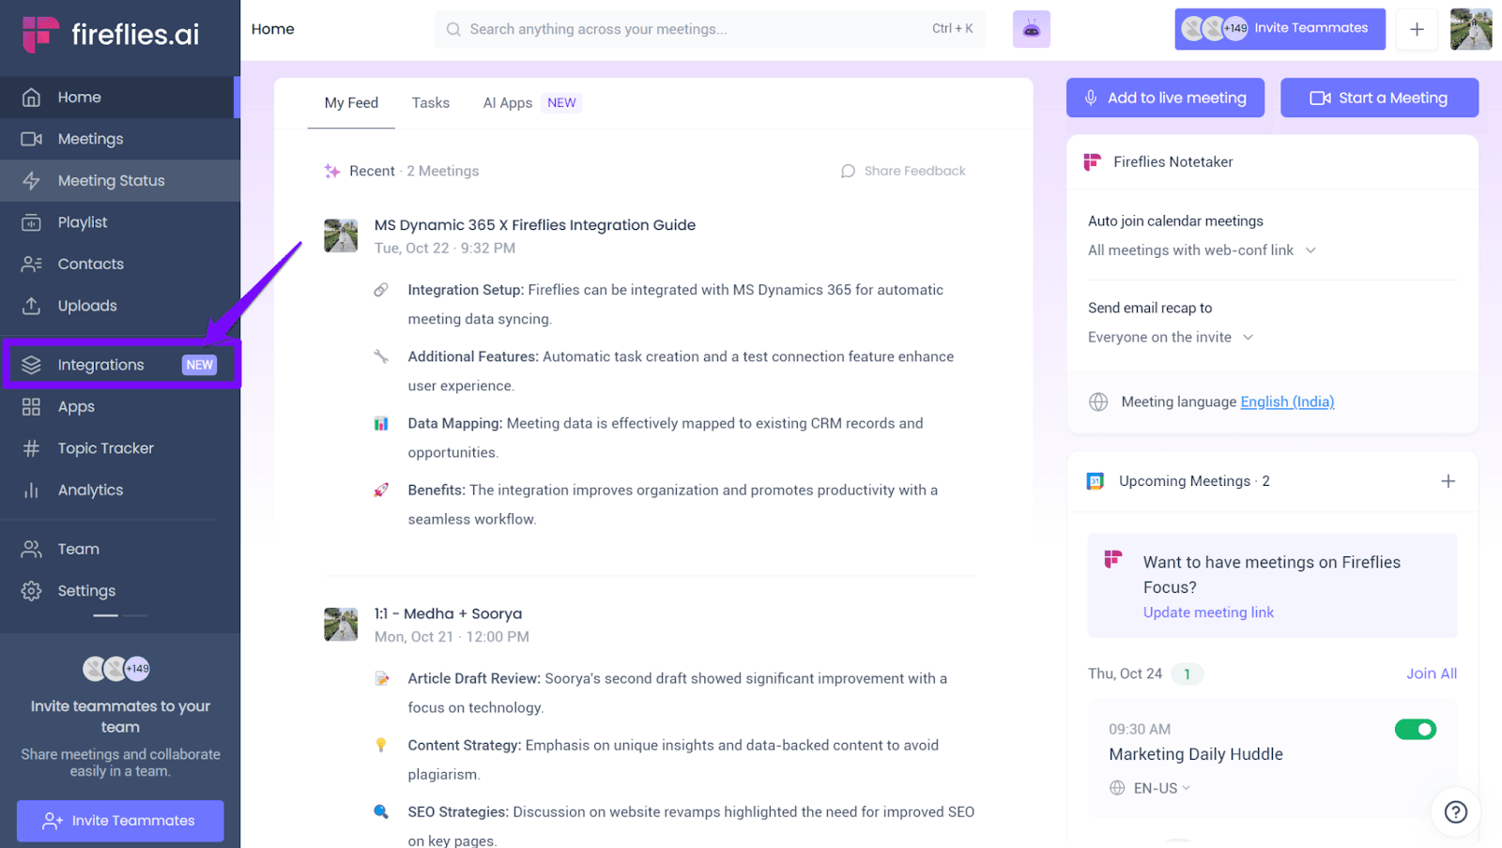Click the search meetings field
The image size is (1502, 848).
710,29
